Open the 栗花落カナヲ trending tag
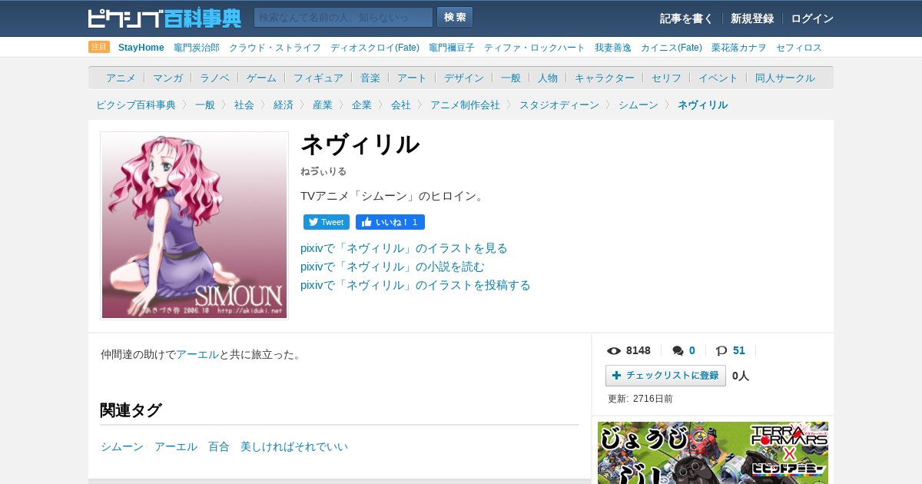This screenshot has width=922, height=484. 739,48
